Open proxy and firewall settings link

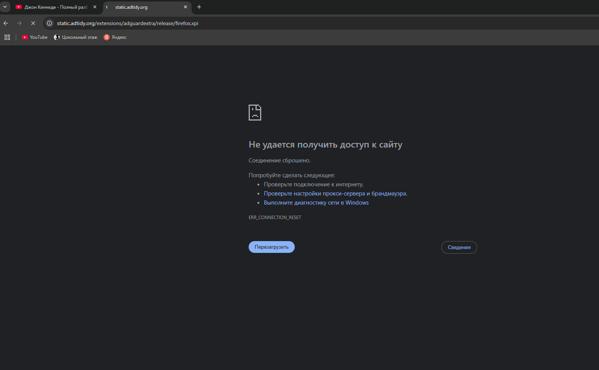[335, 194]
